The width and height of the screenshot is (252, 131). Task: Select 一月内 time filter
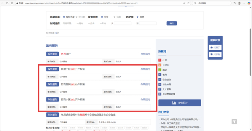coord(91,23)
